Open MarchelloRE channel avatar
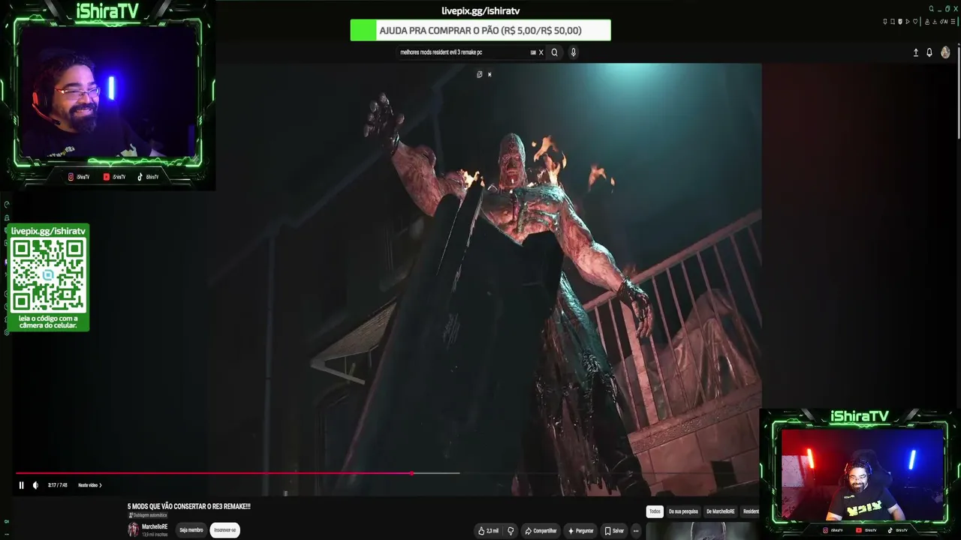 tap(133, 530)
